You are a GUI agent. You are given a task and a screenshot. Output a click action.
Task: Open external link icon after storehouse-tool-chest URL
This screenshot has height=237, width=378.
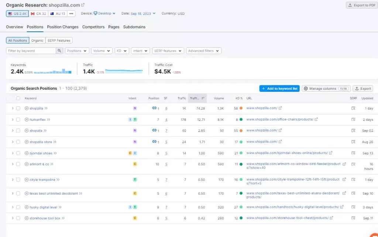[x=331, y=218]
